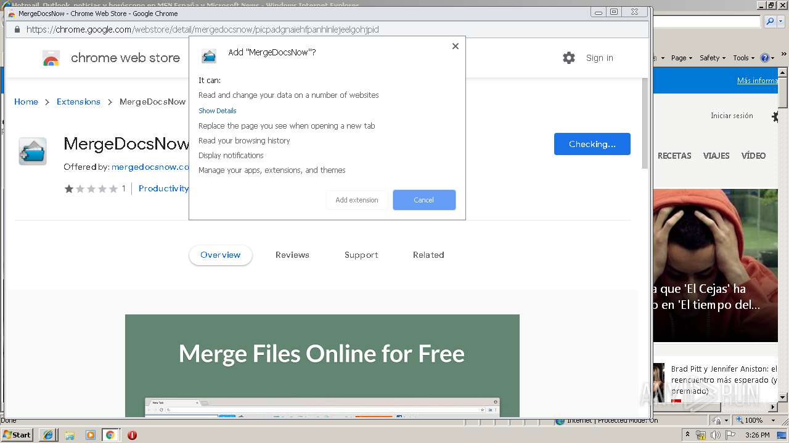
Task: Click the star rating of MergeDocsNow
Action: [91, 189]
